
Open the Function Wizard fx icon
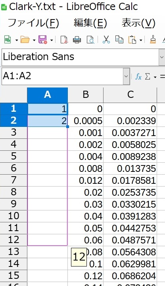pos(138,77)
